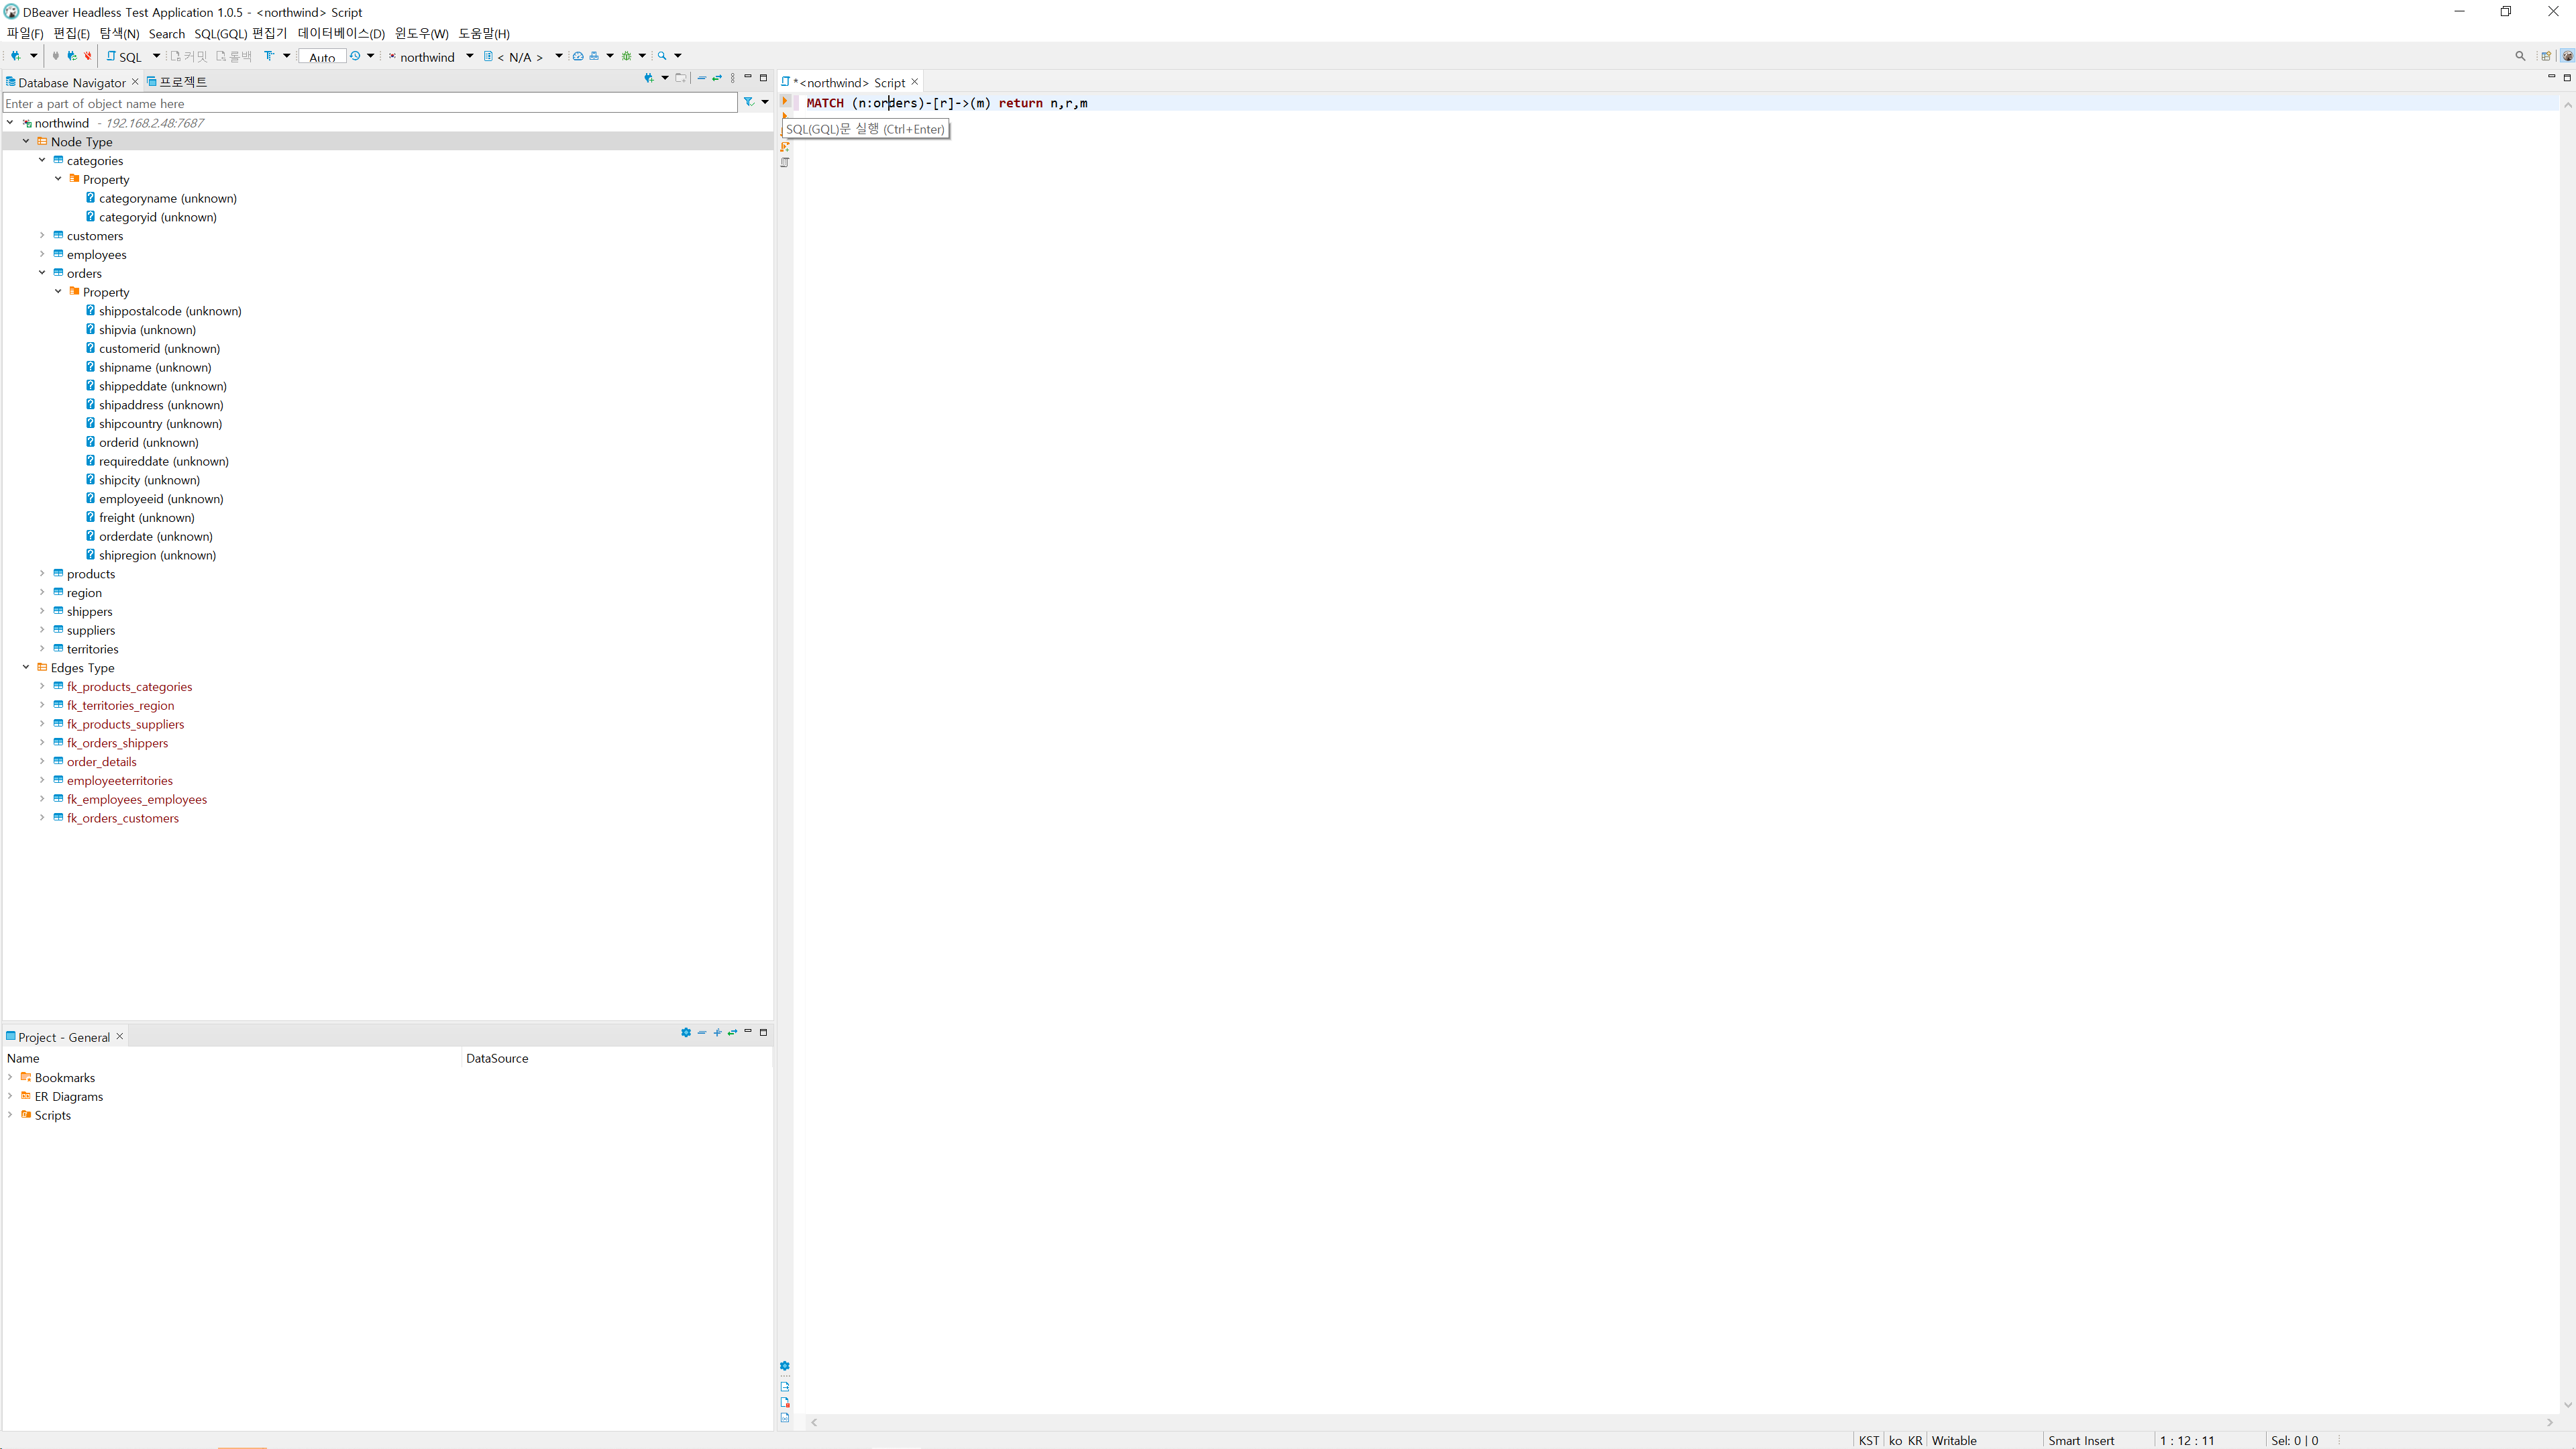This screenshot has width=2576, height=1449.
Task: Toggle Link with Editor in Database Navigator
Action: coord(717,78)
